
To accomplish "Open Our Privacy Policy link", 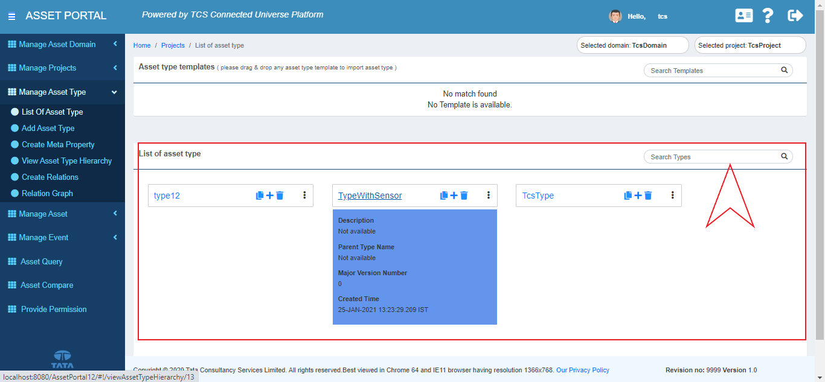I will [583, 370].
